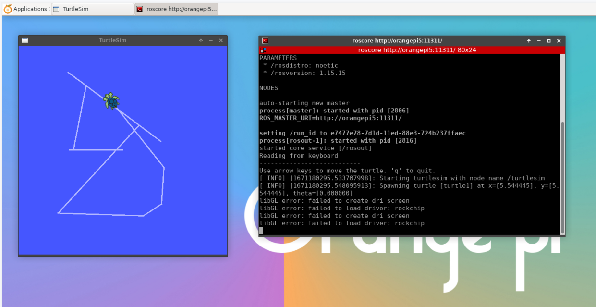Screen dimensions: 596x307
Task: Click the terminal icon in the taskbar button
Action: pos(139,9)
